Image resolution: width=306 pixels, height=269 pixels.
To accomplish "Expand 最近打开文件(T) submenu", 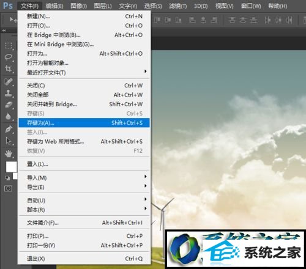I will click(x=84, y=73).
